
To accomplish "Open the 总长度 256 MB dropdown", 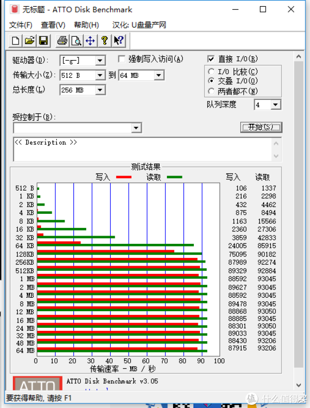I will point(100,90).
